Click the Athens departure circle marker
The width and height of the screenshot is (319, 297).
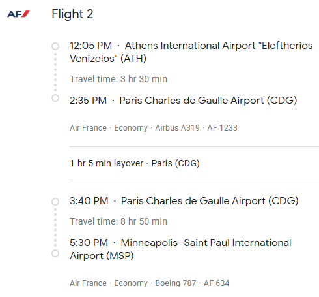55,46
